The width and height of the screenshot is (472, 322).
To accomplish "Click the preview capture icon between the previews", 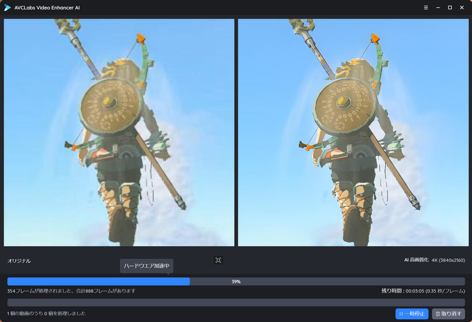I will point(218,260).
